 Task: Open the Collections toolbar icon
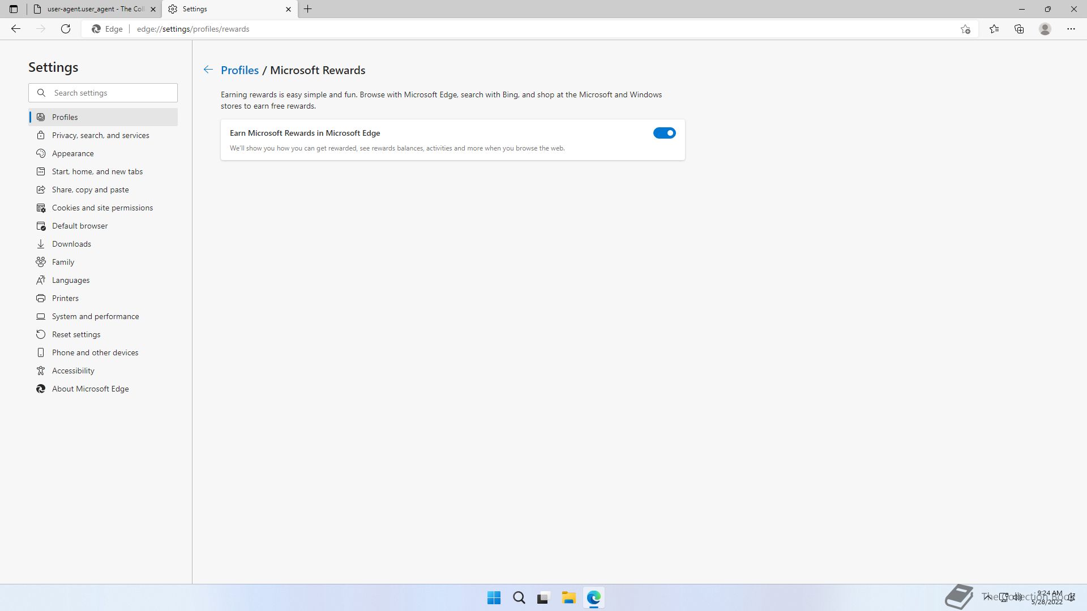tap(1019, 29)
